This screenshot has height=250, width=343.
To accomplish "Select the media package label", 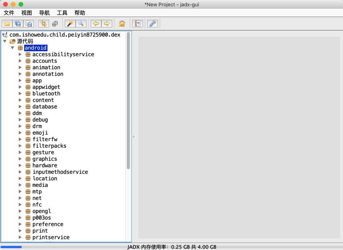I will 40,185.
